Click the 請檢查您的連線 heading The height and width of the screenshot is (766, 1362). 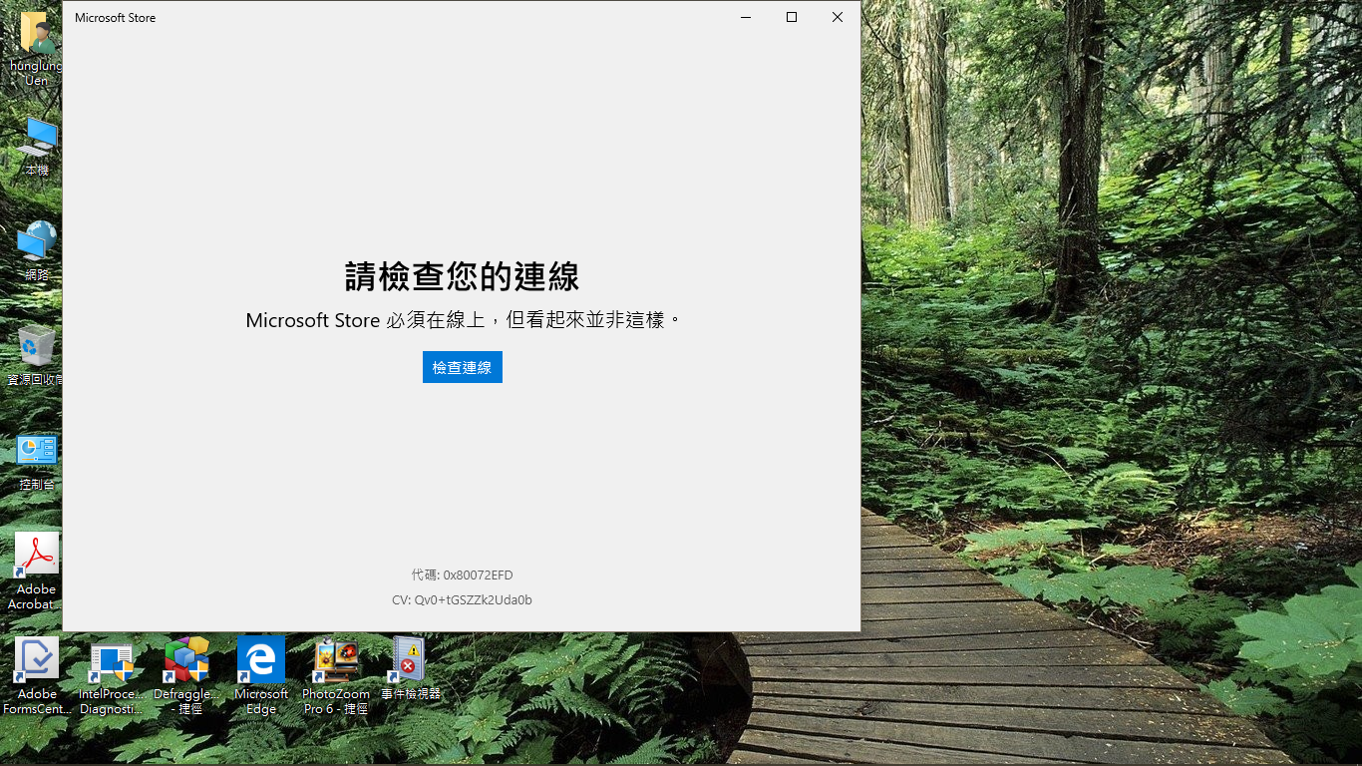[462, 276]
